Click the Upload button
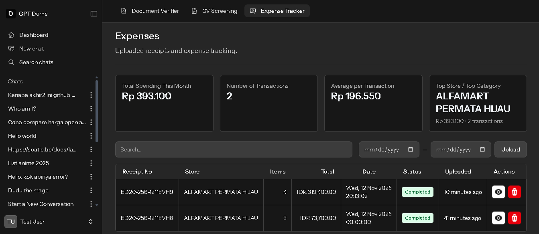Image resolution: width=539 pixels, height=234 pixels. tap(511, 149)
